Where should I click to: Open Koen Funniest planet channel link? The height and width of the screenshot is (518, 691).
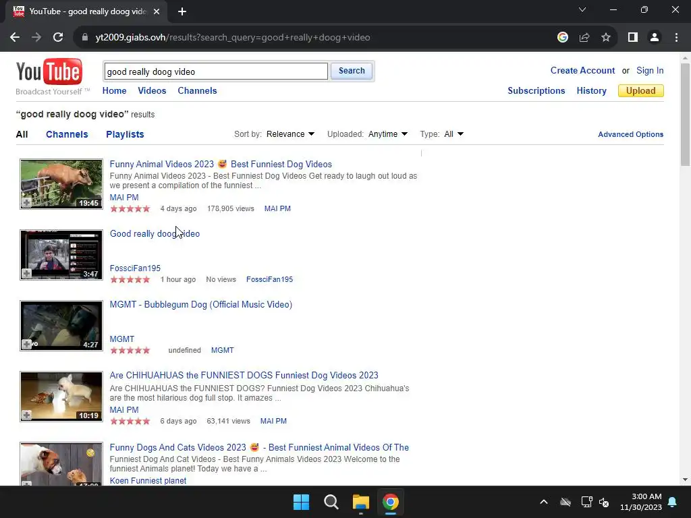148,480
